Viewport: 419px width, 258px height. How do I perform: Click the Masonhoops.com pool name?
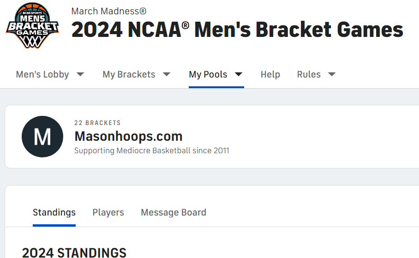(x=129, y=136)
